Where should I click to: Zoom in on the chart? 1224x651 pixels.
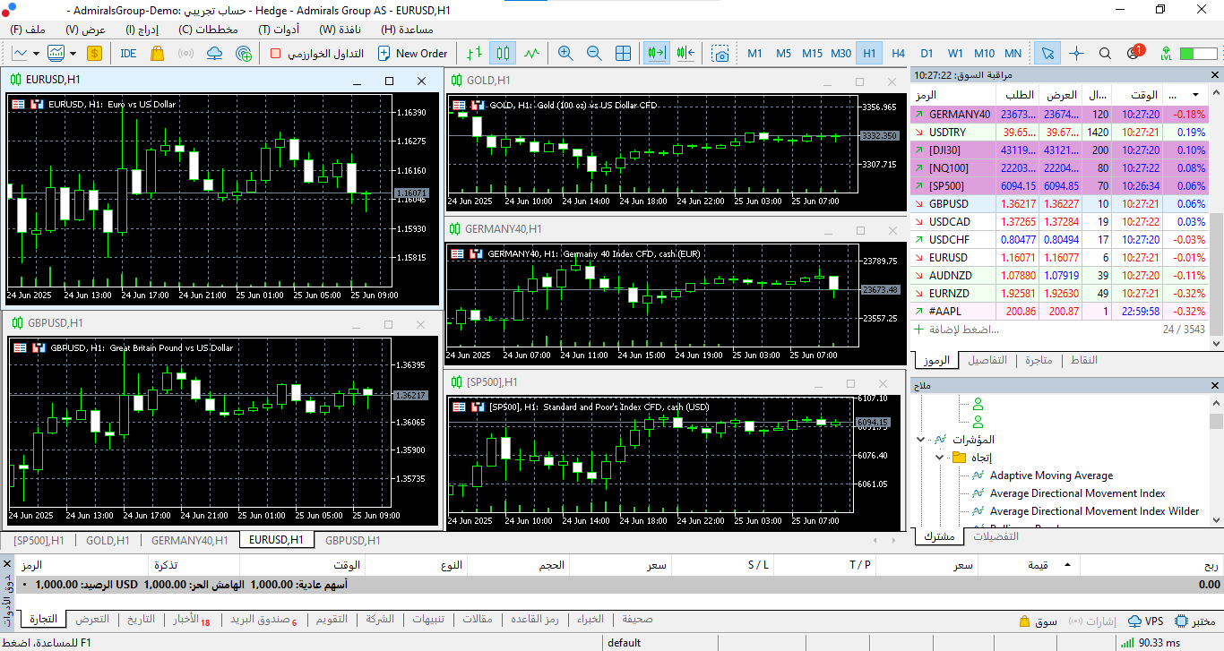click(x=565, y=54)
